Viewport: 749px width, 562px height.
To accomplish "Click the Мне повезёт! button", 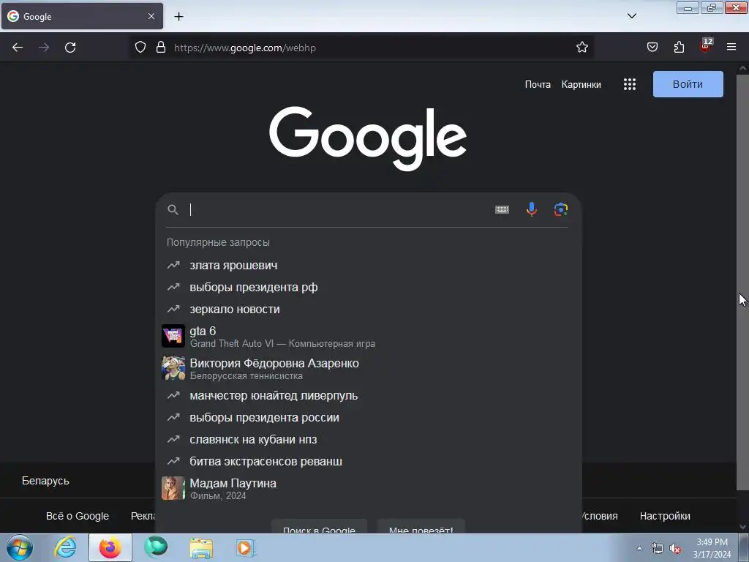I will tap(421, 527).
